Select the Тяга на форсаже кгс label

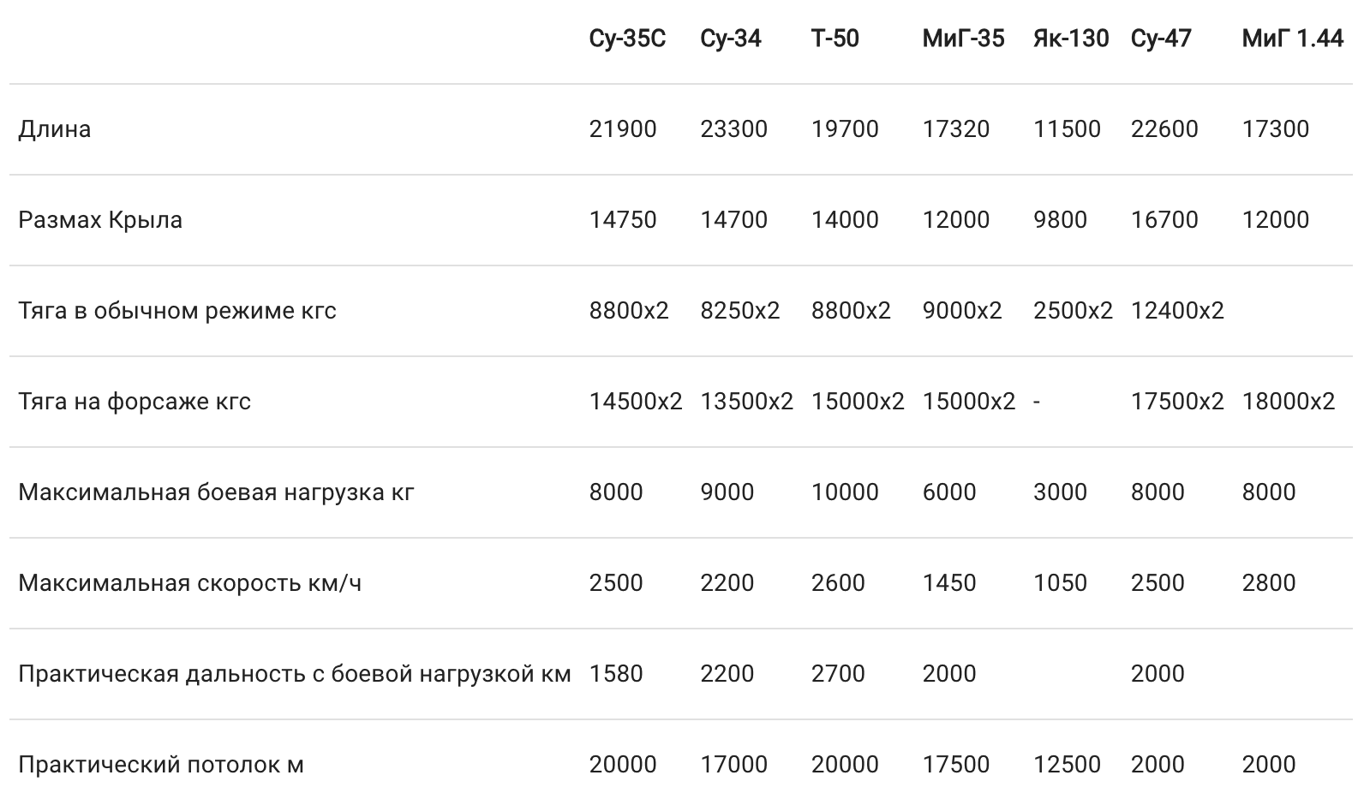pyautogui.click(x=135, y=402)
